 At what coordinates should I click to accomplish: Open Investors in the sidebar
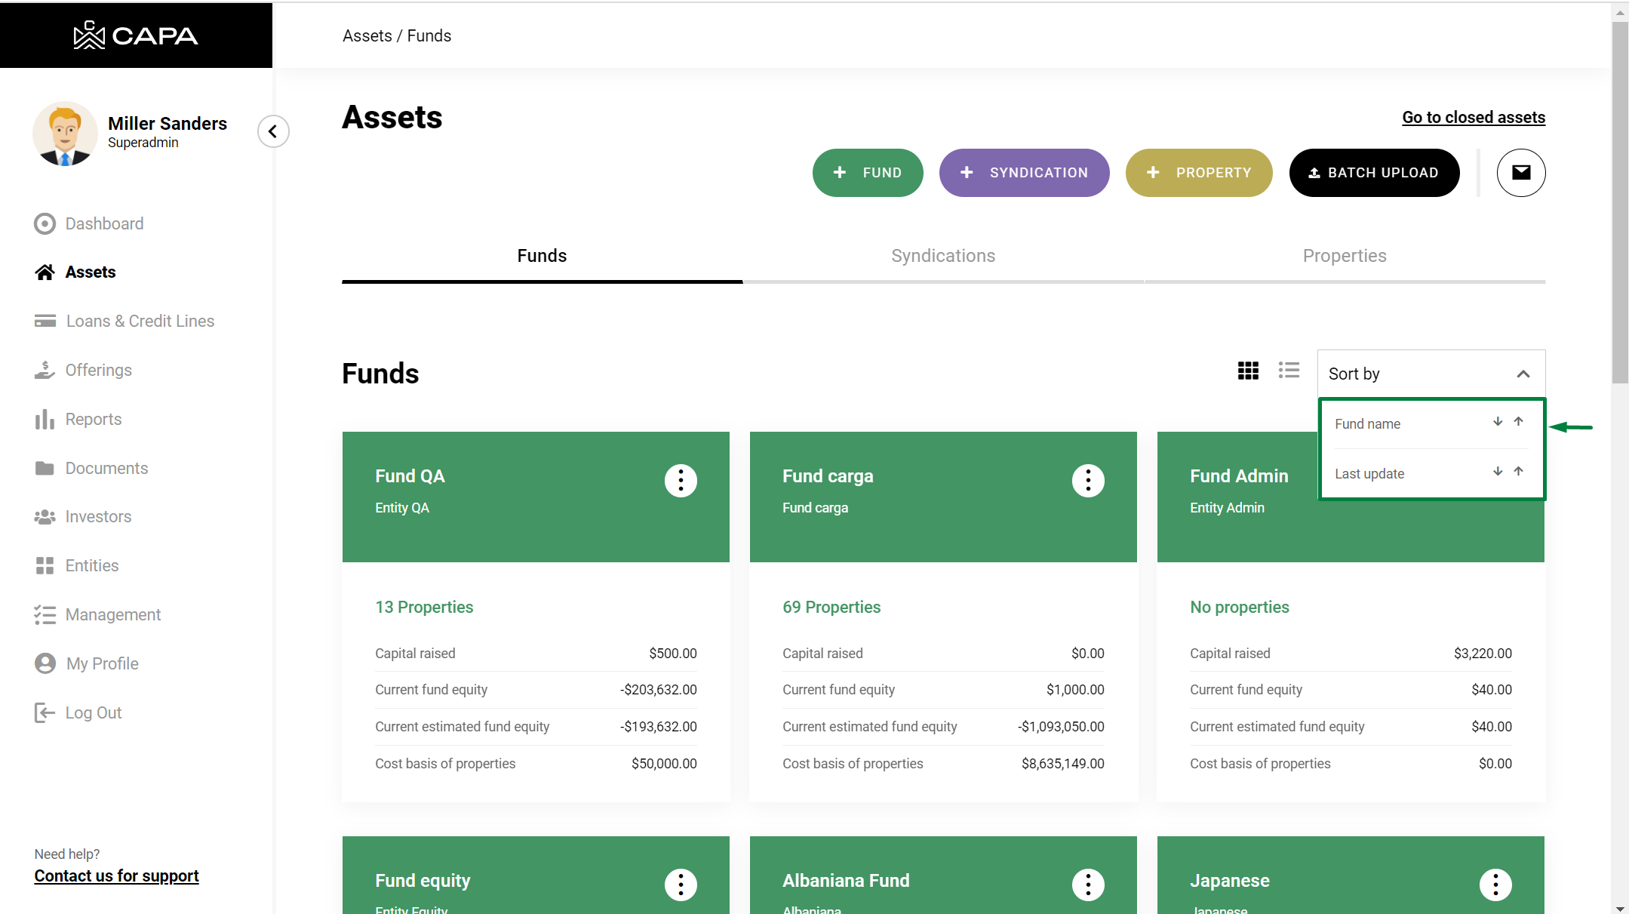pyautogui.click(x=98, y=517)
